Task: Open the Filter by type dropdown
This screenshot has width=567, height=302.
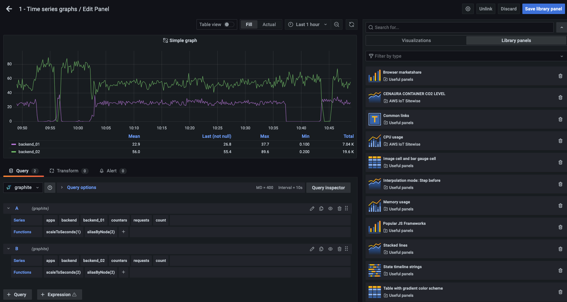Action: (x=466, y=56)
